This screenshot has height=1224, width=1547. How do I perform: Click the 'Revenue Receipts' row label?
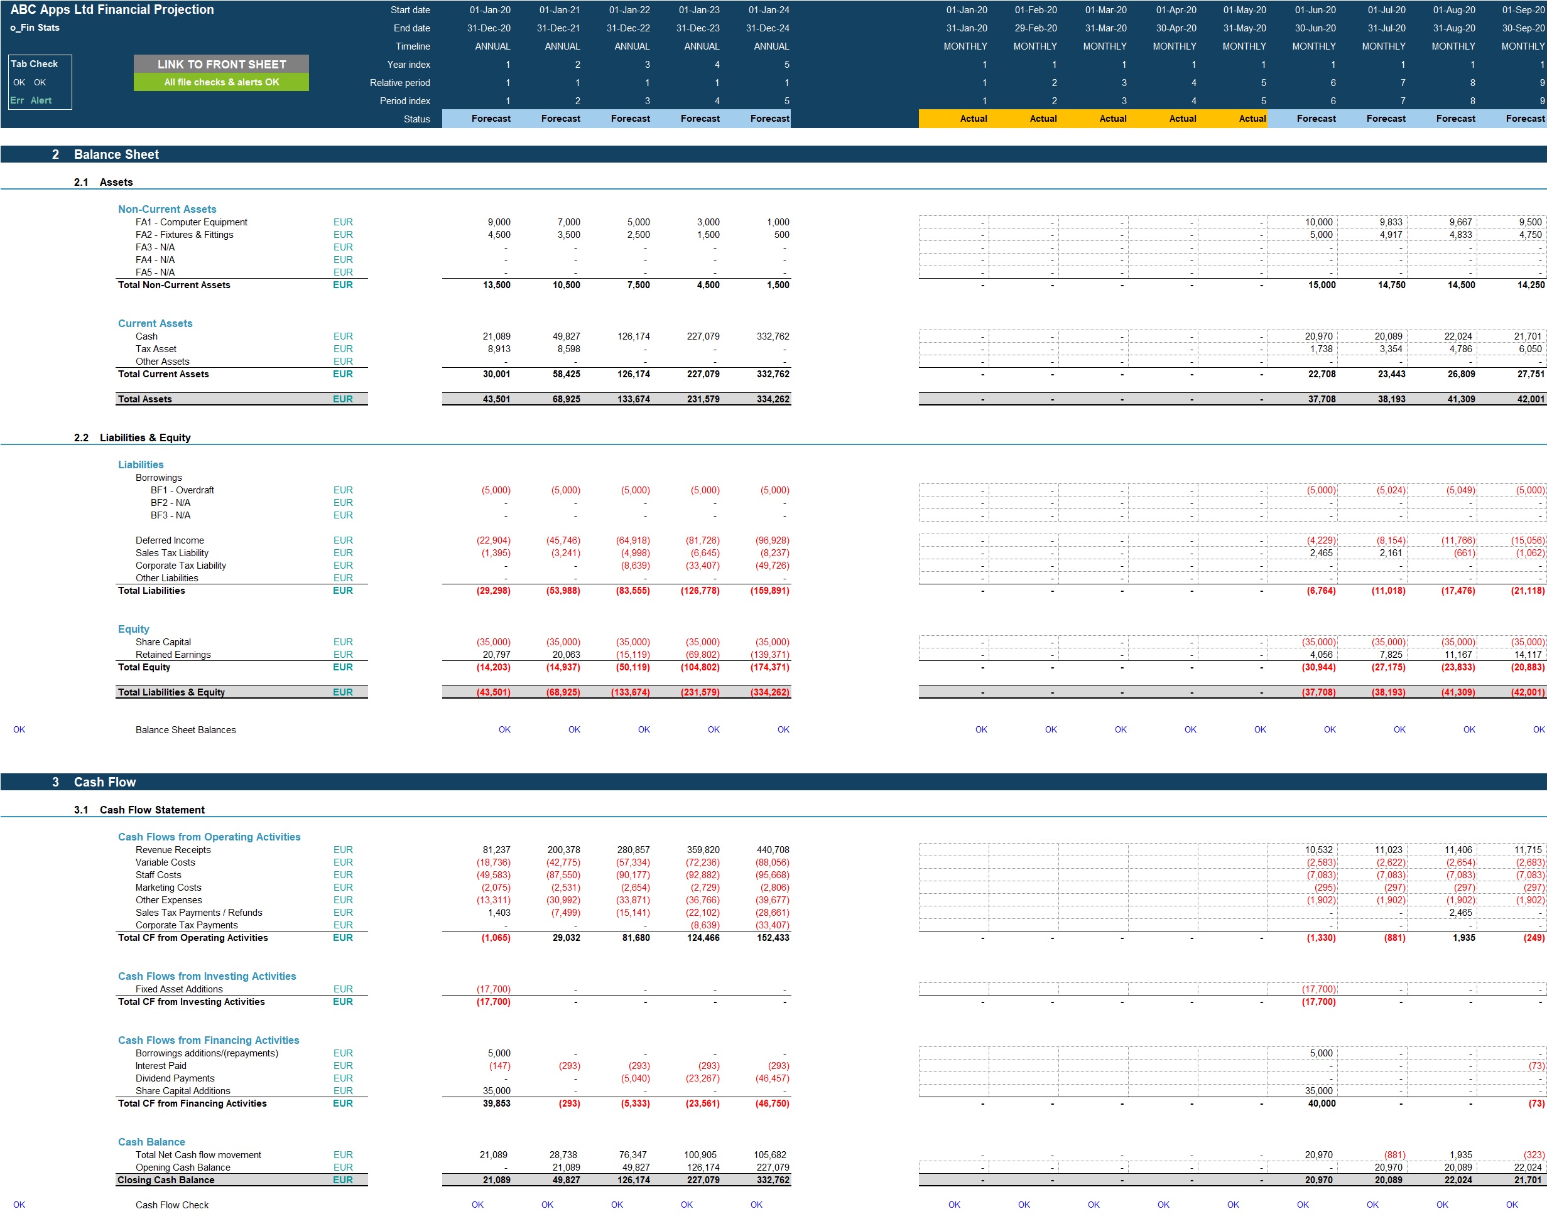[x=173, y=850]
